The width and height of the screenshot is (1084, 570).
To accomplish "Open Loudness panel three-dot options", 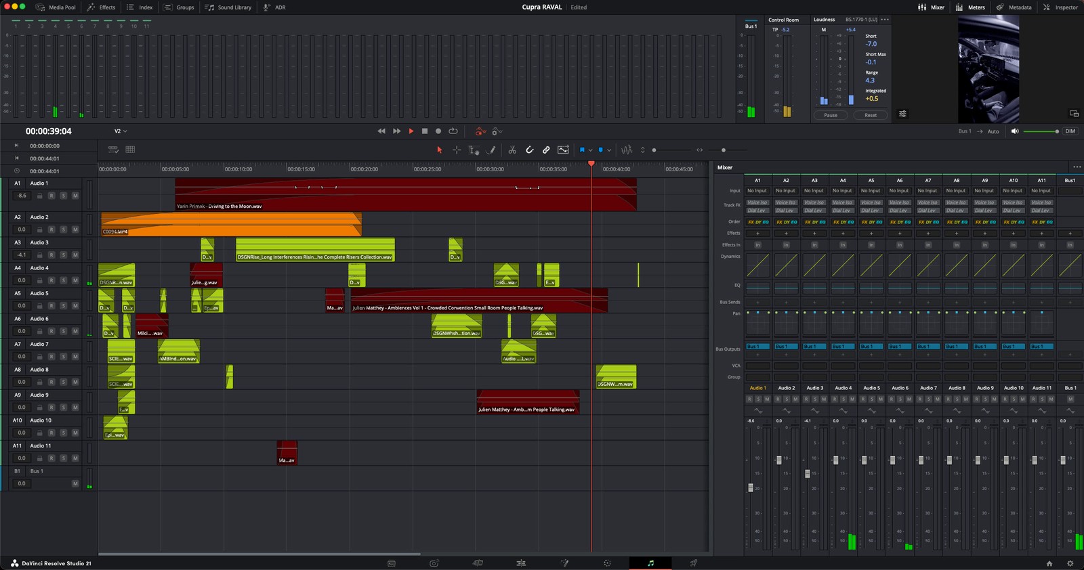I will 885,20.
